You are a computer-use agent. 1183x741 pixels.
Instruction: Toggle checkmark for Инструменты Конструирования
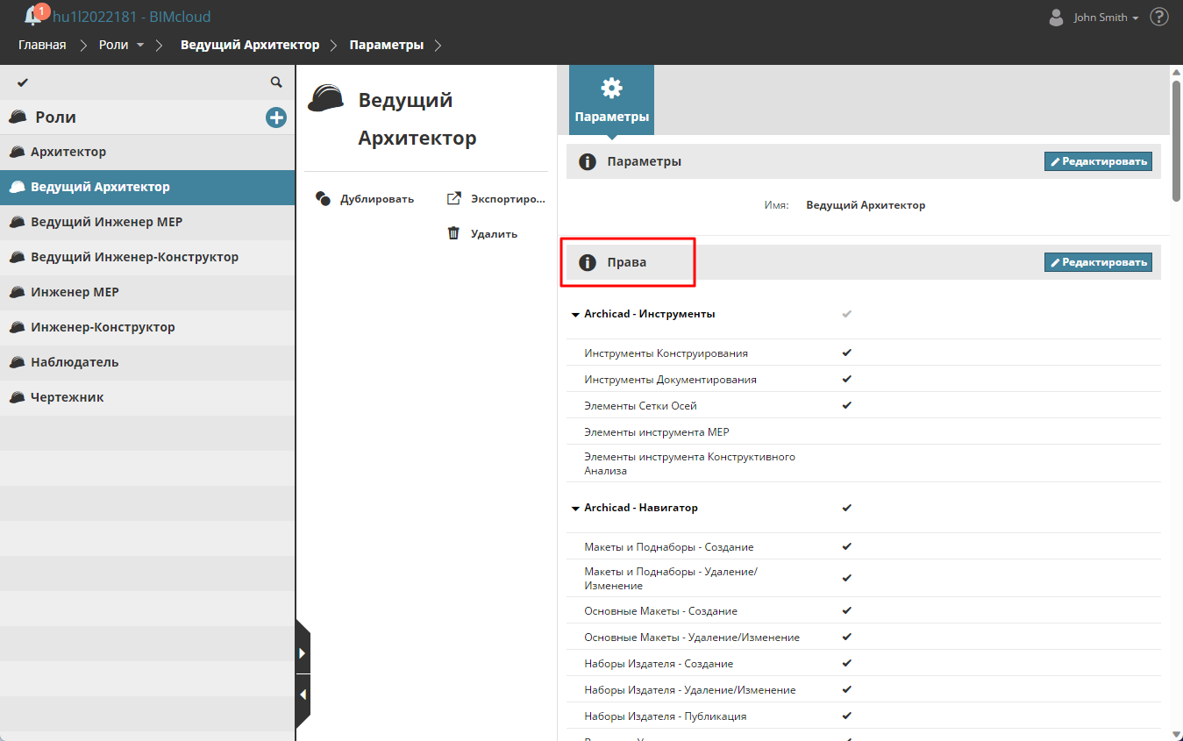point(847,353)
